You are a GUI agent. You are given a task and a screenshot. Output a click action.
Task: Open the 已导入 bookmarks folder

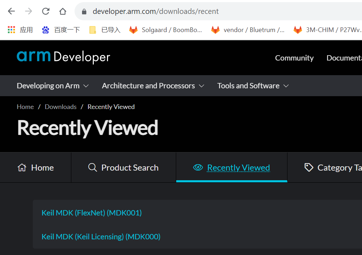point(105,30)
